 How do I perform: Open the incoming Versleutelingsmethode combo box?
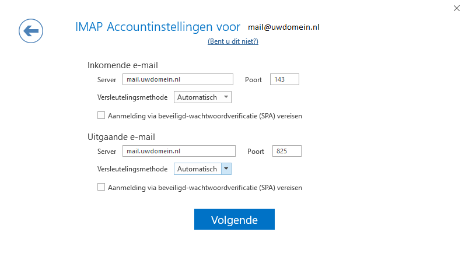coord(202,97)
